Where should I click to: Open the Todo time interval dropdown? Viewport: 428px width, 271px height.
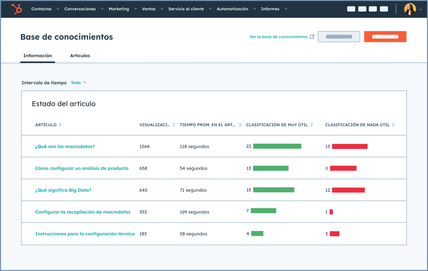[79, 83]
